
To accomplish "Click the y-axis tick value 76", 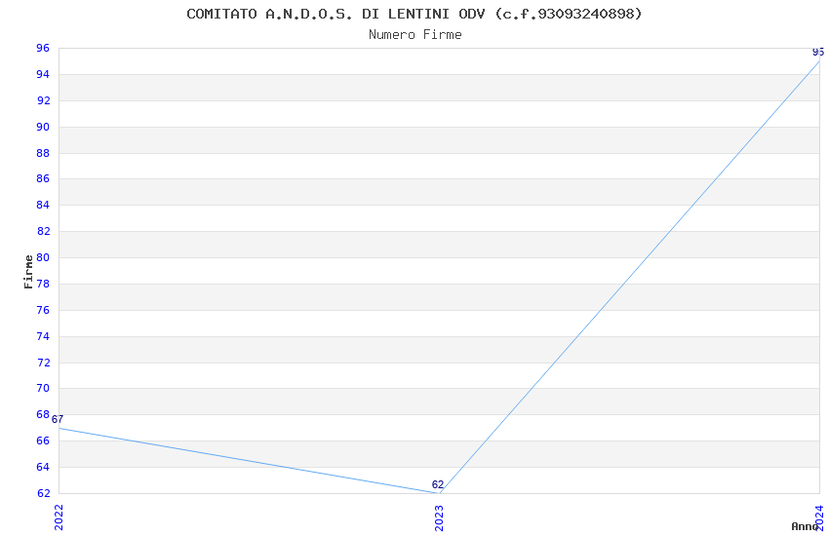I will [43, 310].
